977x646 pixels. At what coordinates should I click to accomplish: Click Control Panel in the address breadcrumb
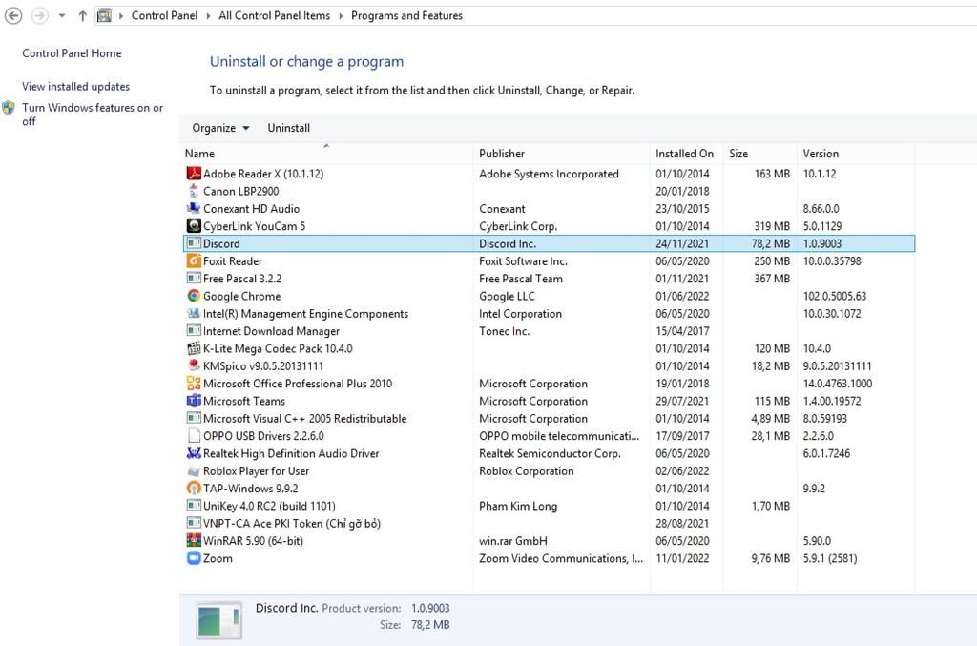tap(164, 15)
